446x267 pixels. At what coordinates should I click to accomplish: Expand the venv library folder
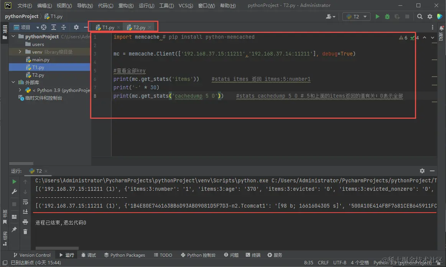20,52
